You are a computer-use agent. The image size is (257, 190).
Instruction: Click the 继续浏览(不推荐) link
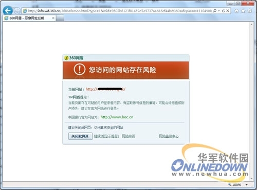click(x=106, y=136)
